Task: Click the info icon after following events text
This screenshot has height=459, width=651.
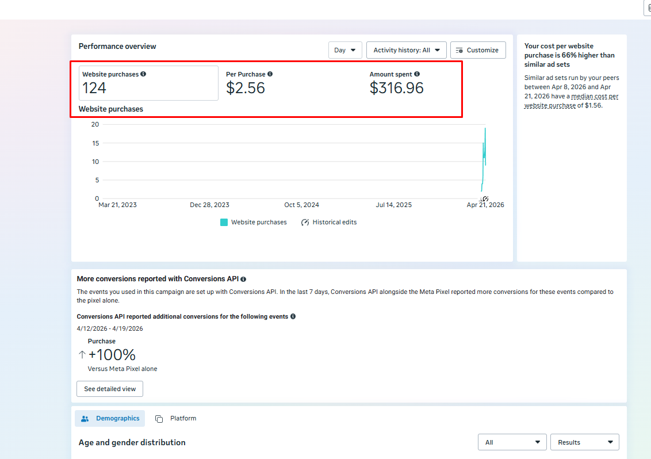Action: (293, 316)
